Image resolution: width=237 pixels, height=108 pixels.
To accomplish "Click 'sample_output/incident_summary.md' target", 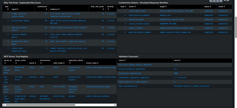I will point(175,32).
